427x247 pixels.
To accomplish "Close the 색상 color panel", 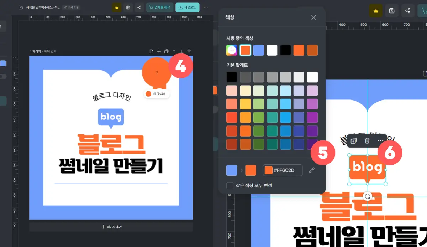I will point(313,17).
